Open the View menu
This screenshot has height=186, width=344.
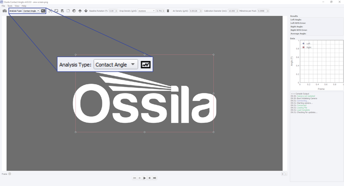pos(17,6)
